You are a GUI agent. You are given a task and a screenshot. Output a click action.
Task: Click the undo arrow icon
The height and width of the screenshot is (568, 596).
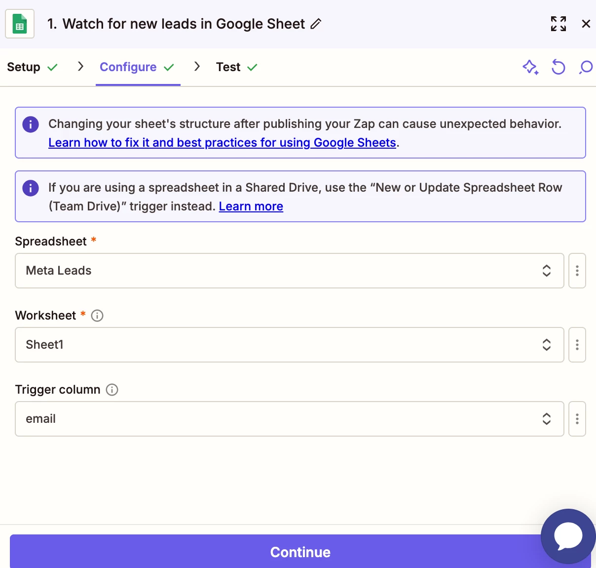point(558,67)
